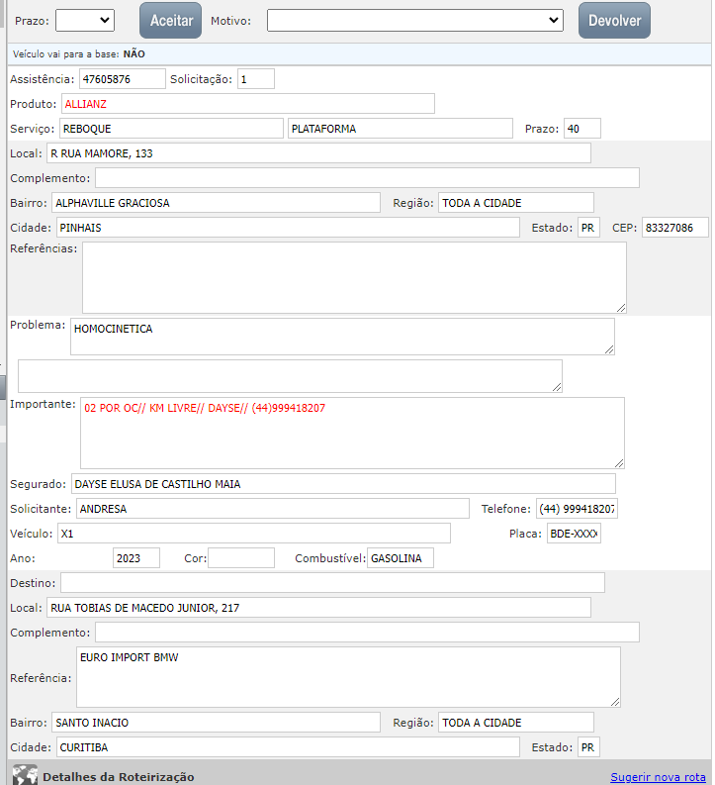
Task: Click the globe icon beside Detalhes da Roteirização
Action: 25,775
